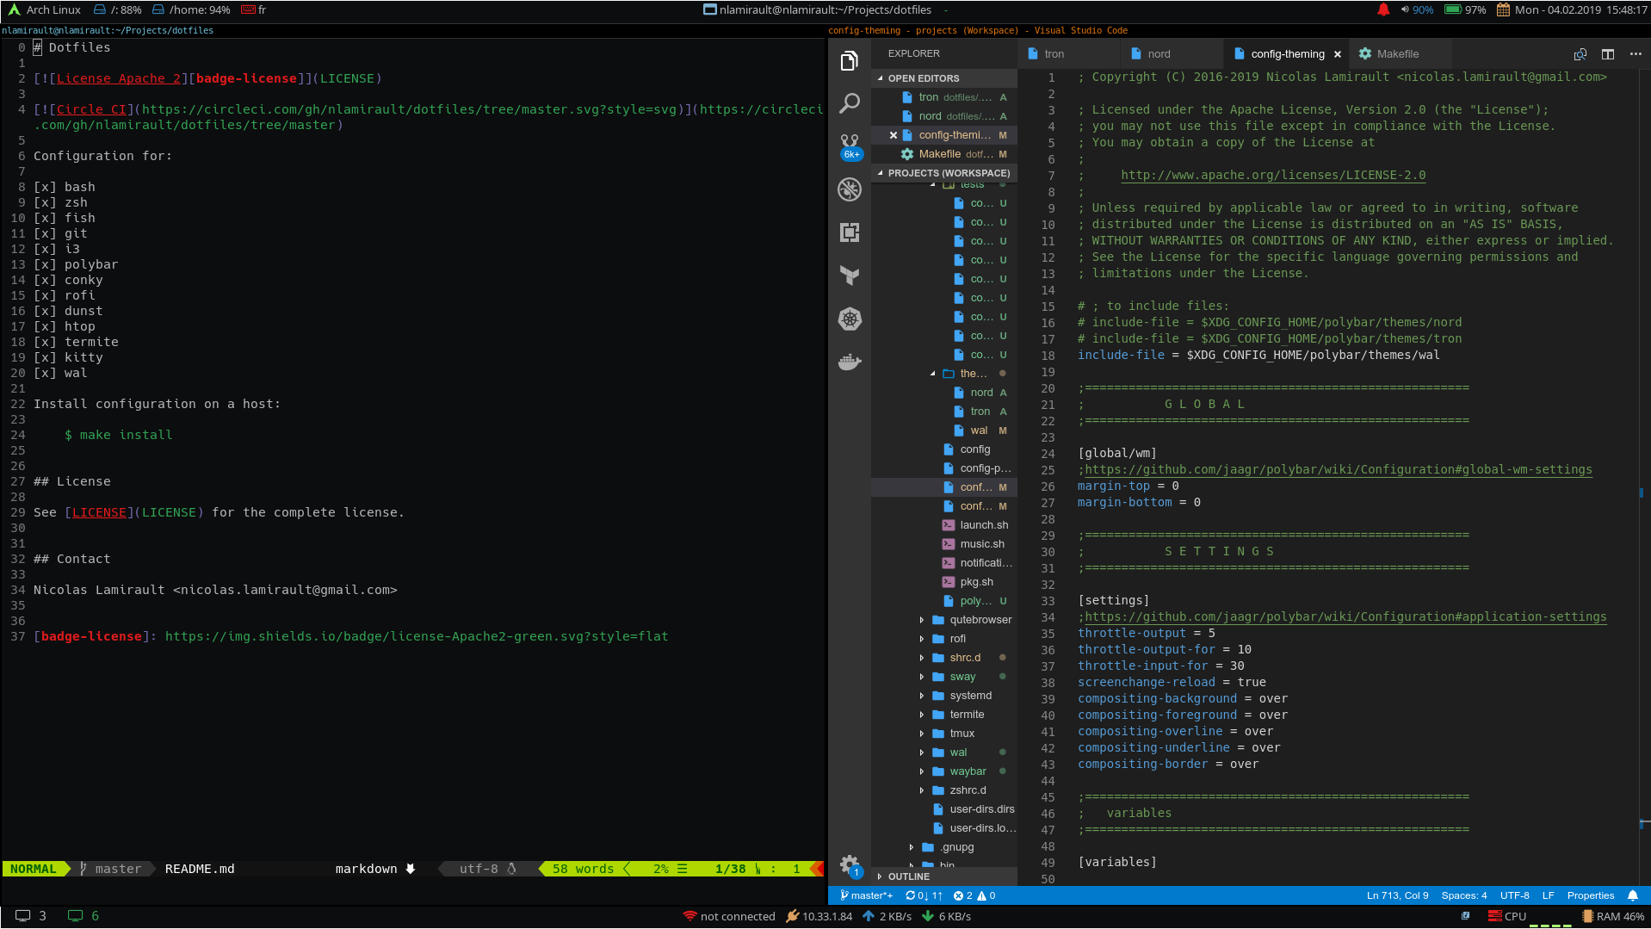Click the master*+ branch indicator in status bar
The image size is (1651, 929).
pyautogui.click(x=867, y=896)
